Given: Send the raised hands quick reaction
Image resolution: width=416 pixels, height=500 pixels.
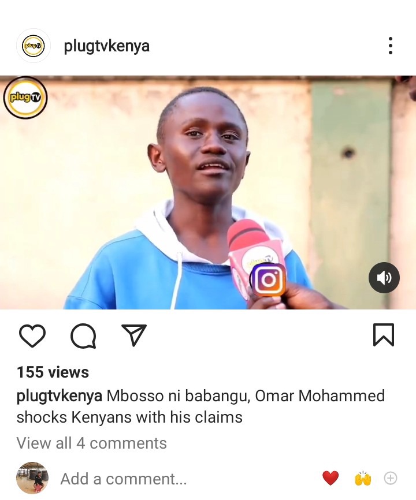Looking at the screenshot, I should tap(363, 478).
